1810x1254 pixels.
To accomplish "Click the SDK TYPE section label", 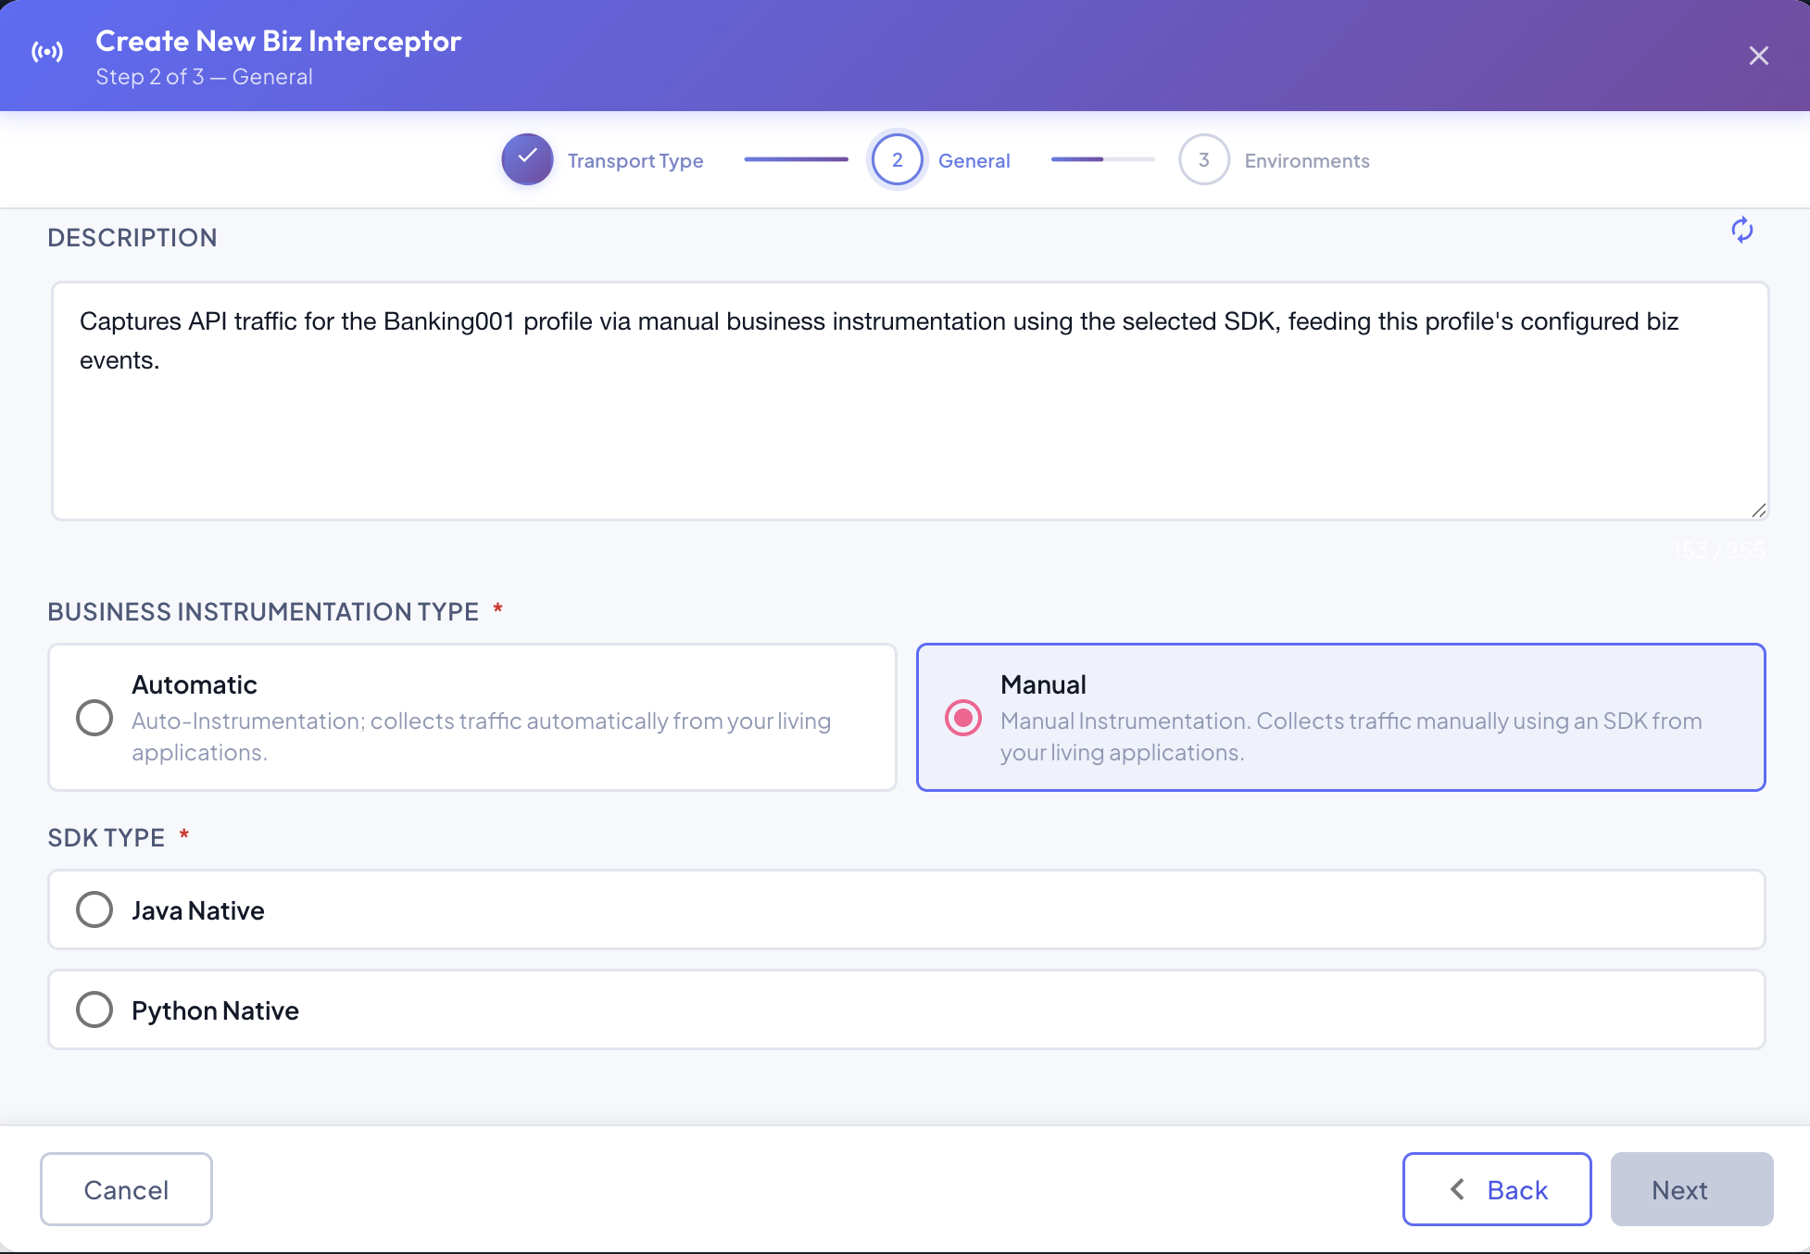I will (x=106, y=837).
